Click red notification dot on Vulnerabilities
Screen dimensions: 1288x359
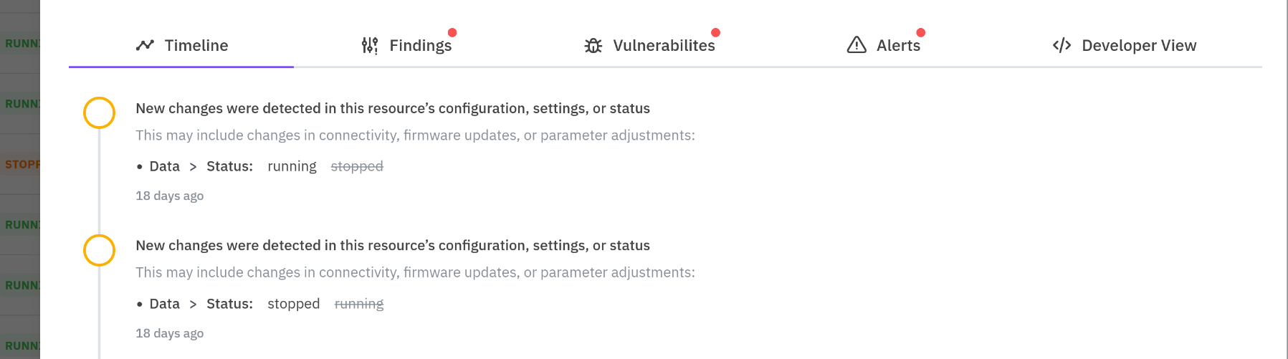click(x=715, y=32)
